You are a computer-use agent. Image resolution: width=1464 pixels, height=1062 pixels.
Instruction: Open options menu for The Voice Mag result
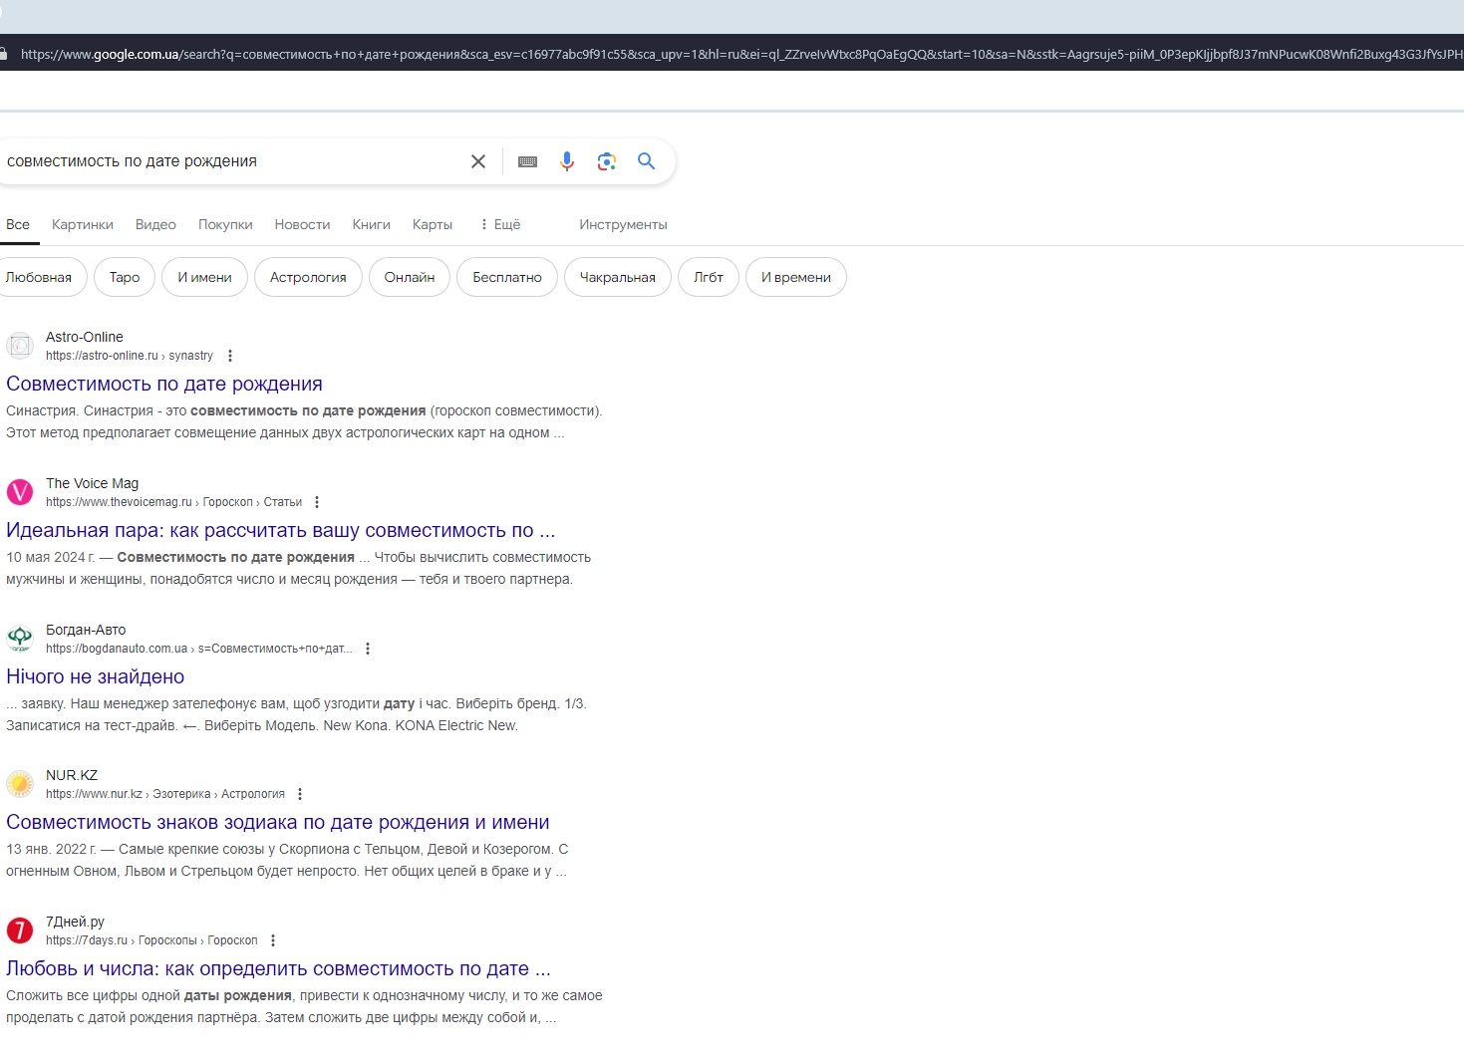[317, 502]
